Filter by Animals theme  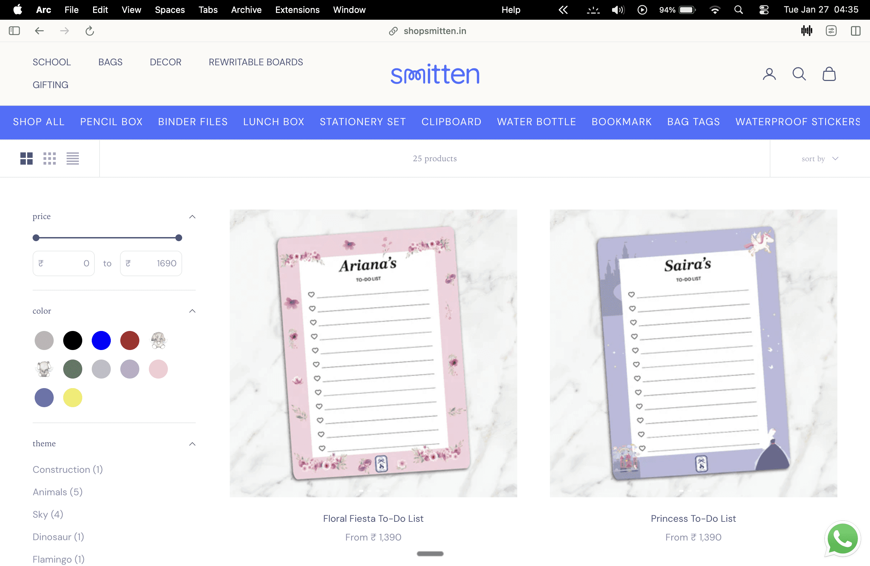pyautogui.click(x=57, y=492)
